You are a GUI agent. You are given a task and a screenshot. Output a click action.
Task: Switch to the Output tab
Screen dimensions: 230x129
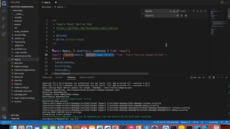(x=59, y=77)
